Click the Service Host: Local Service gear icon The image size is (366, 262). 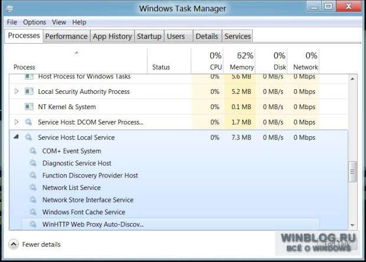29,137
